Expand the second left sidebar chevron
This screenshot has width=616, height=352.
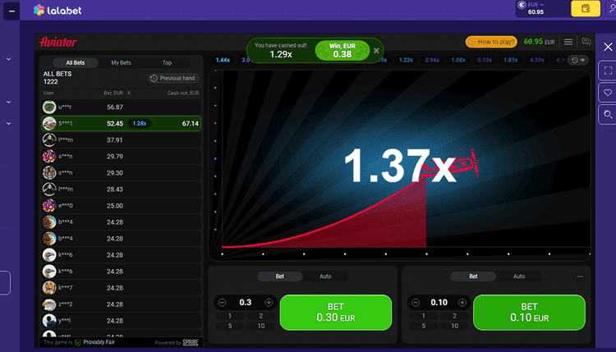9,102
